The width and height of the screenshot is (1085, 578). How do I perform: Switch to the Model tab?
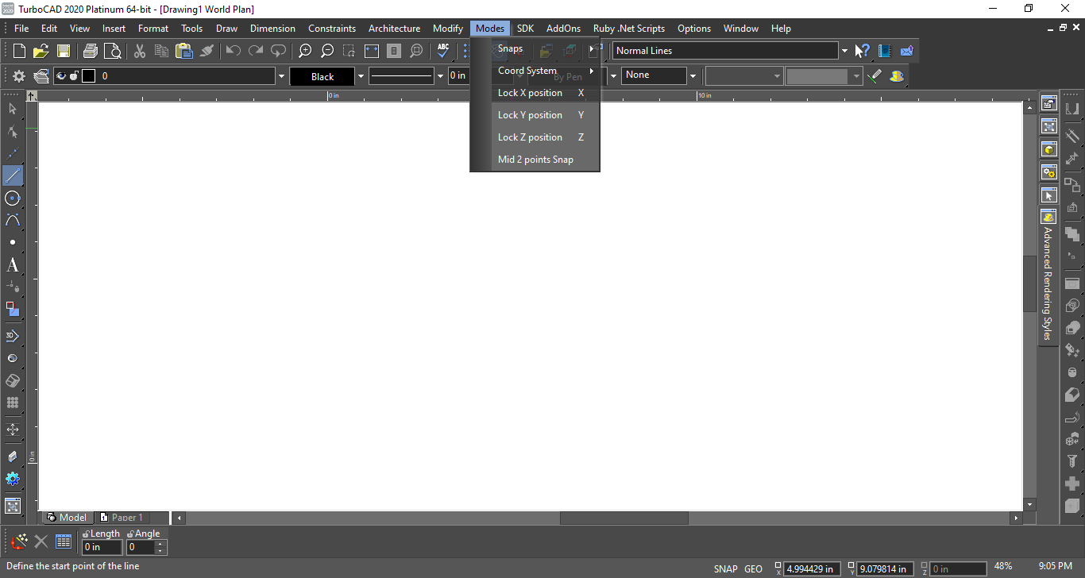(x=67, y=518)
